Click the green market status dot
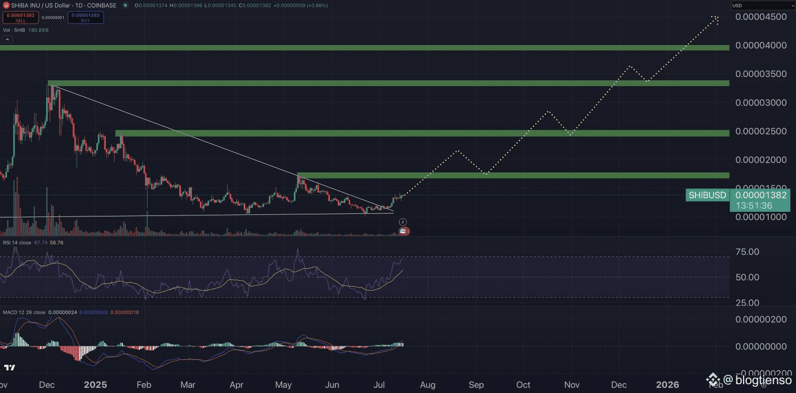This screenshot has width=796, height=393. pos(125,5)
